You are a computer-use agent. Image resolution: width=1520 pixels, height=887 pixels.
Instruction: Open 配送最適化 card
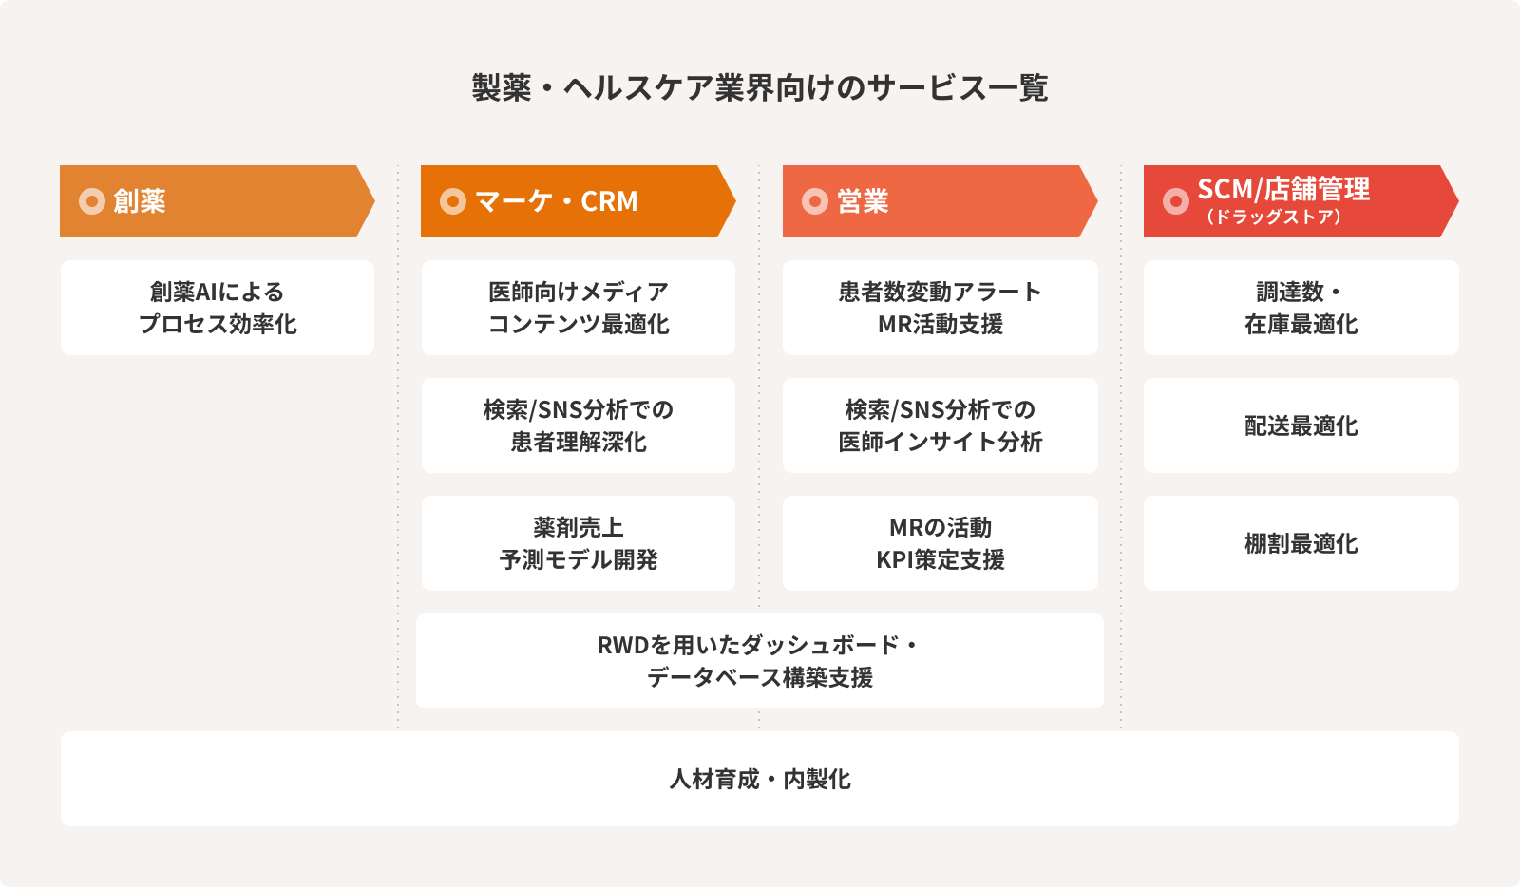(x=1301, y=425)
